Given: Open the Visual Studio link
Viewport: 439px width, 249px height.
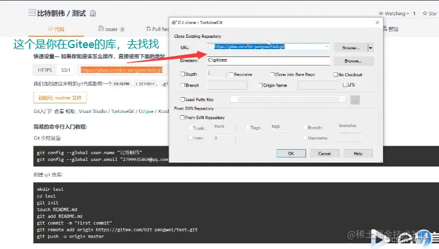Looking at the screenshot, I should point(93,111).
